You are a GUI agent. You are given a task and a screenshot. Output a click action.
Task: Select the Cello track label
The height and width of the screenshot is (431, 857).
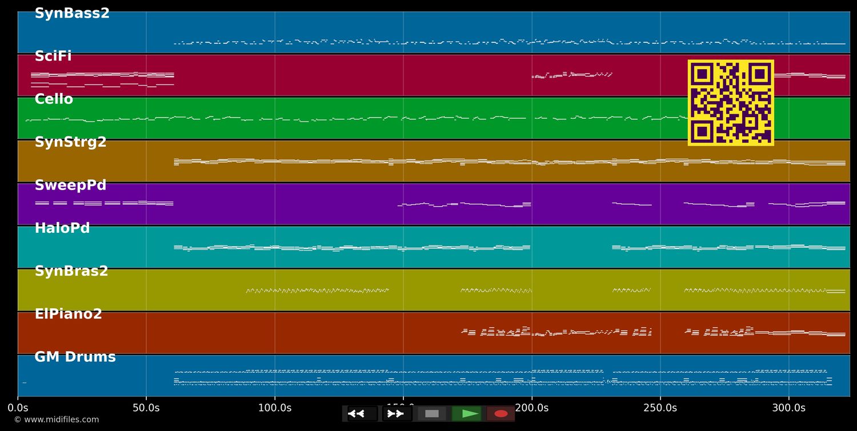[54, 99]
